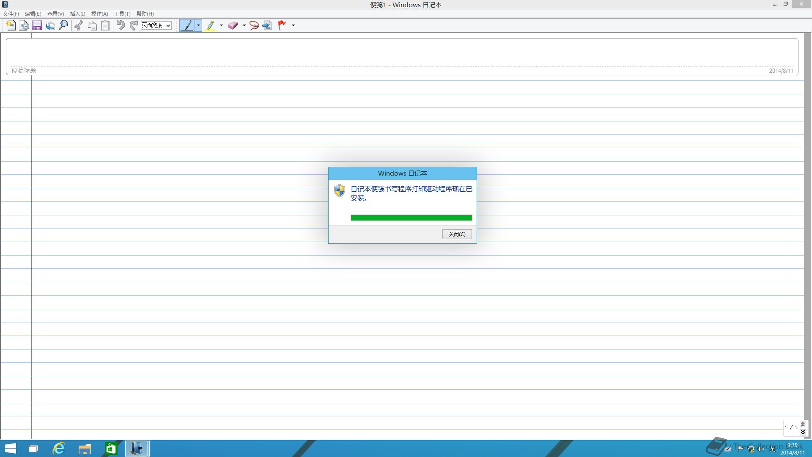The height and width of the screenshot is (457, 812).
Task: Restore down the Windows Journal window
Action: pos(786,4)
